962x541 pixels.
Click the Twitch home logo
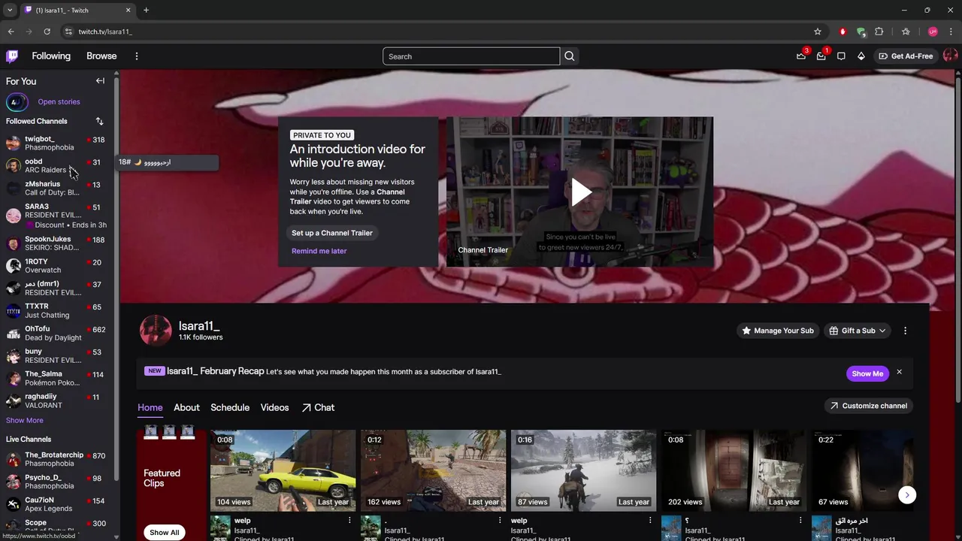(x=12, y=56)
